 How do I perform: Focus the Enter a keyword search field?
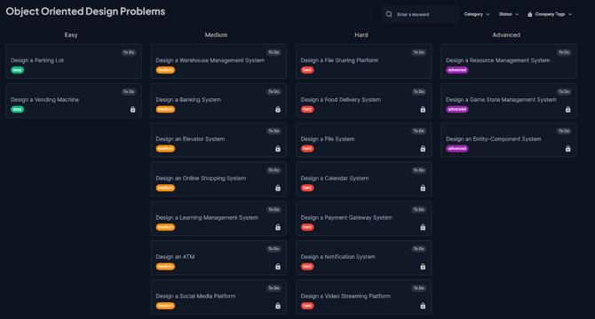point(420,14)
